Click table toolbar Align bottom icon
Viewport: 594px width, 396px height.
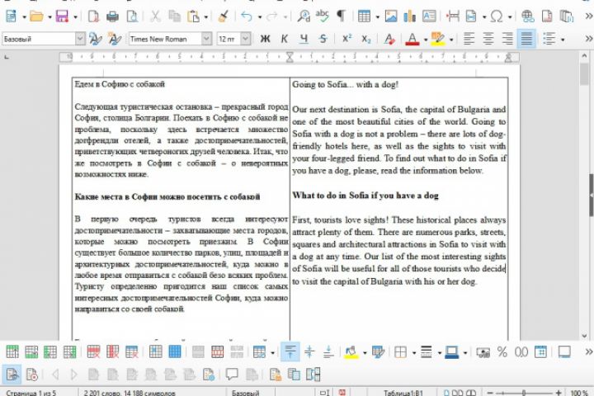click(328, 351)
